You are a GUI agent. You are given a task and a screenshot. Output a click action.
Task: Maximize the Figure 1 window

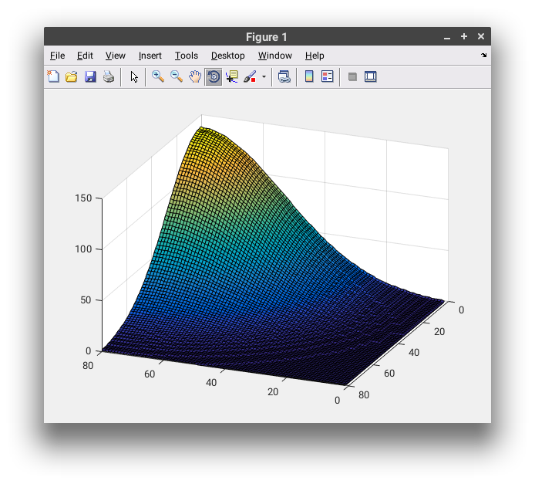coord(464,36)
